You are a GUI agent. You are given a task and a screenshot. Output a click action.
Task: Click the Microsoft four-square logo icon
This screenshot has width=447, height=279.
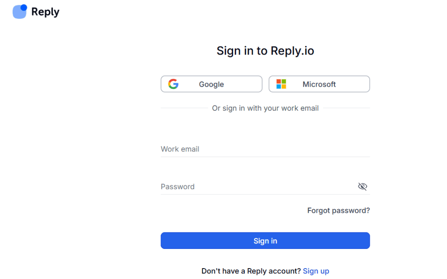click(281, 84)
